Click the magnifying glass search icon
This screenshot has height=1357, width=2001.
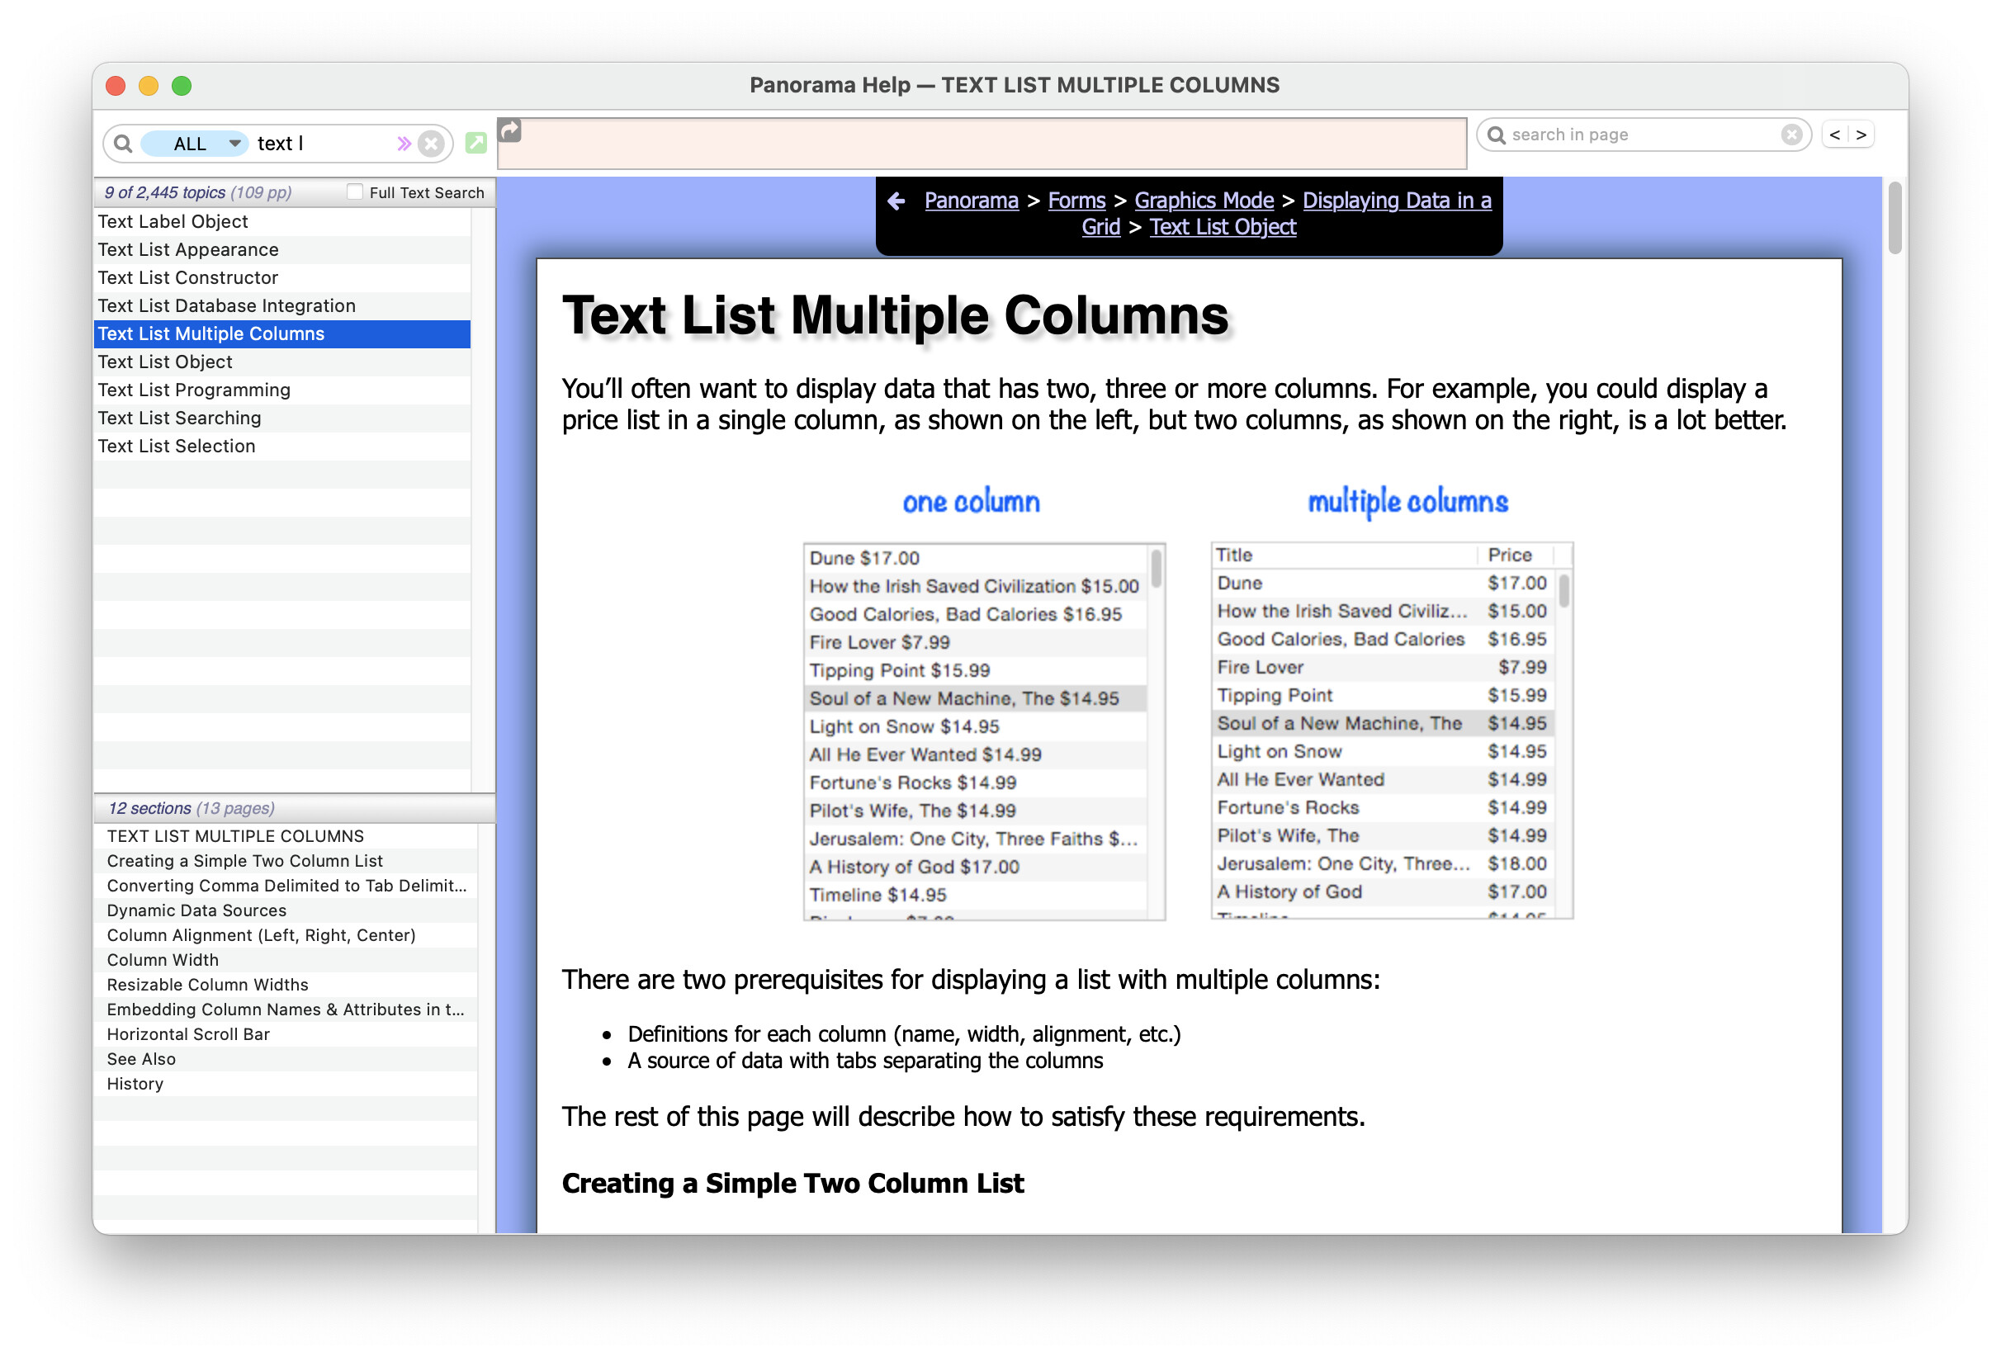click(123, 143)
